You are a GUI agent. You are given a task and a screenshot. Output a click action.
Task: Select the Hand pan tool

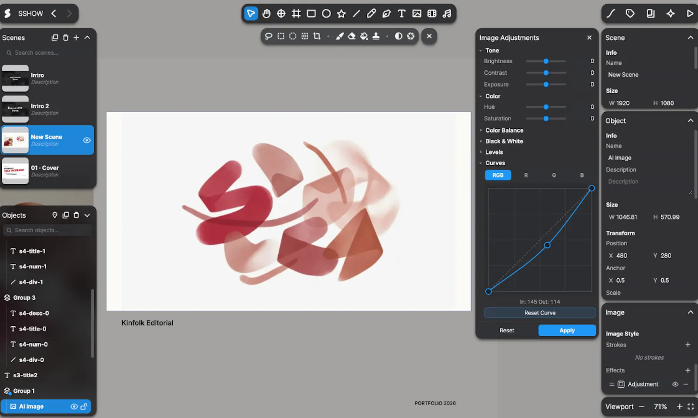coord(266,14)
